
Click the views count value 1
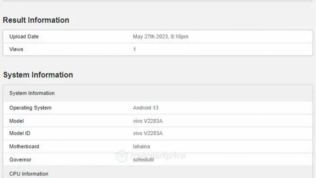pyautogui.click(x=135, y=49)
